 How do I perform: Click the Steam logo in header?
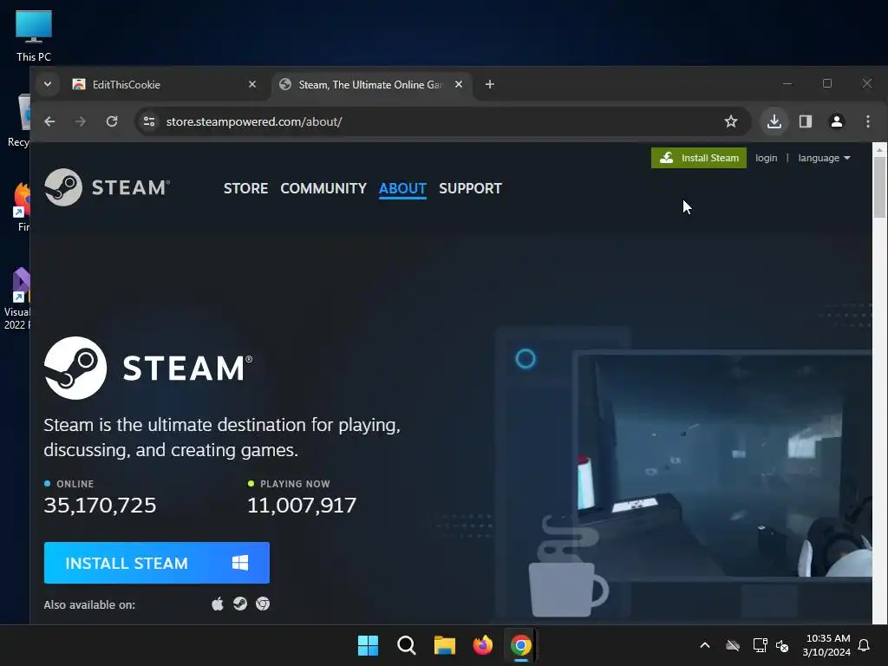pos(107,187)
